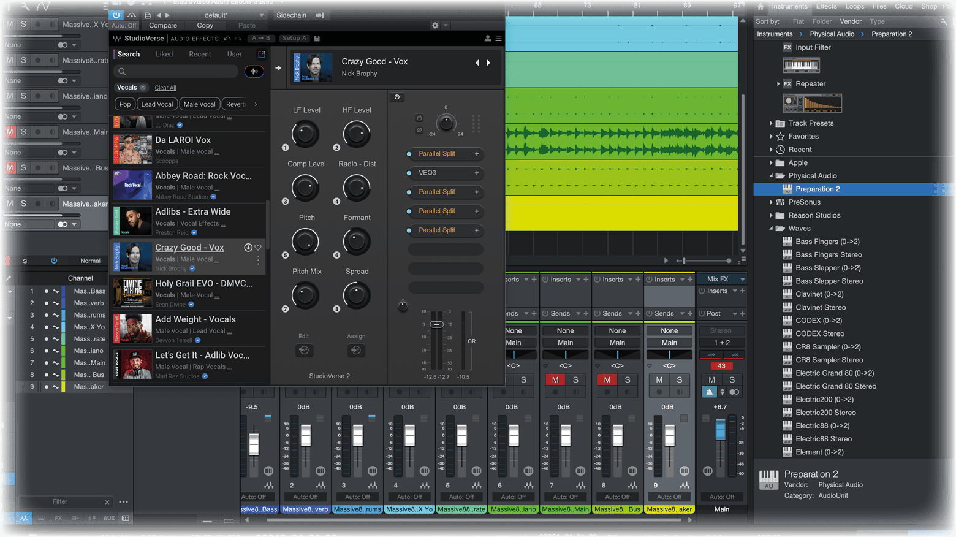Download the Crazy Good - Vox chain
Screen dimensions: 956x537
248,248
